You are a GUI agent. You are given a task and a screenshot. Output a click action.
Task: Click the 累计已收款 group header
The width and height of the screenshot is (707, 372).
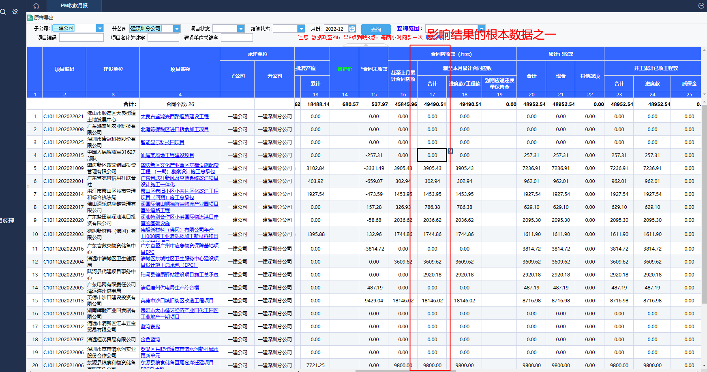point(561,54)
